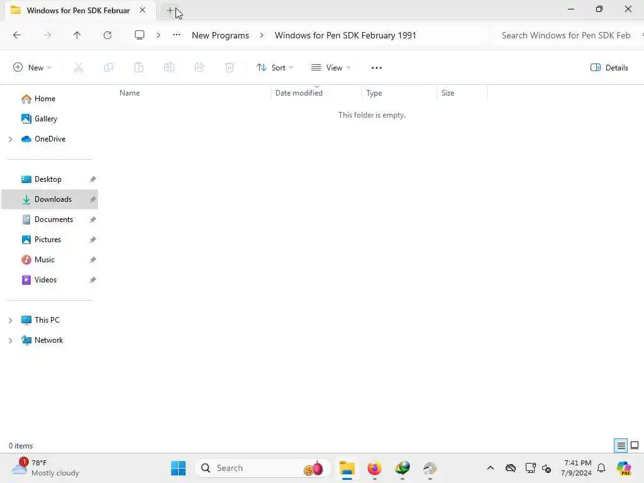Click the globe application taskbar icon
644x483 pixels.
coord(402,468)
